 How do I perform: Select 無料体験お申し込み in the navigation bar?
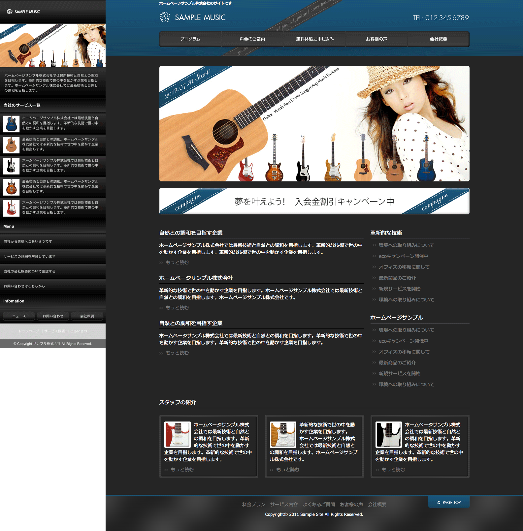314,39
